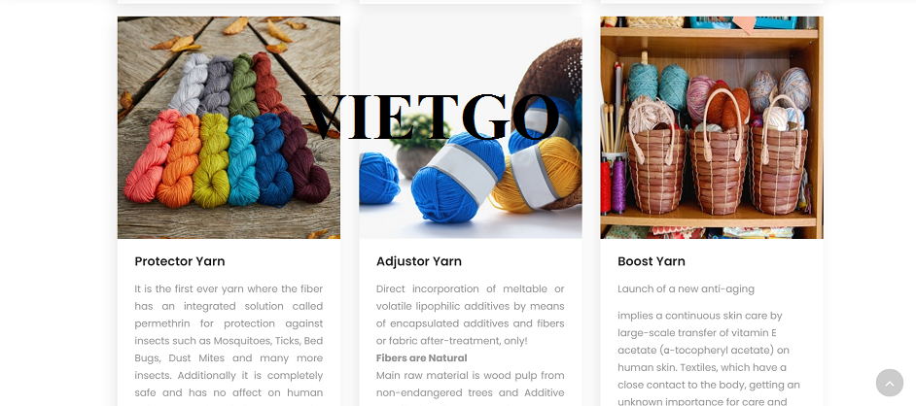Click the bold 'Fibers are Natural' text
Viewport: 916px width, 406px height.
pos(421,357)
